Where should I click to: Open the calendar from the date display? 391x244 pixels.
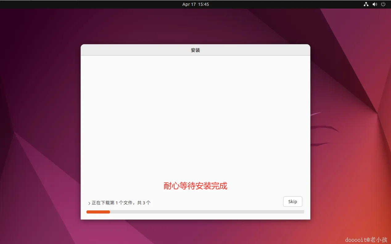coord(196,4)
